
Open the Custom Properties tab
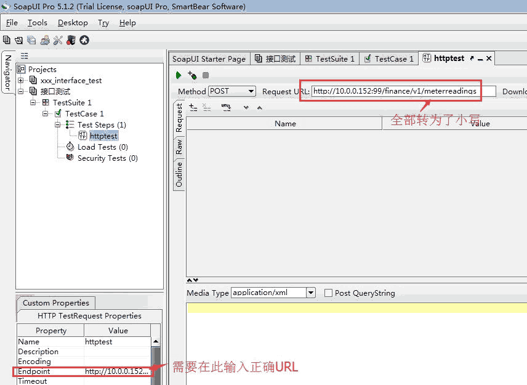pyautogui.click(x=55, y=303)
